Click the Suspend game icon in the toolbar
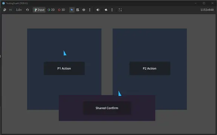217x135 pixels. tap(5, 10)
